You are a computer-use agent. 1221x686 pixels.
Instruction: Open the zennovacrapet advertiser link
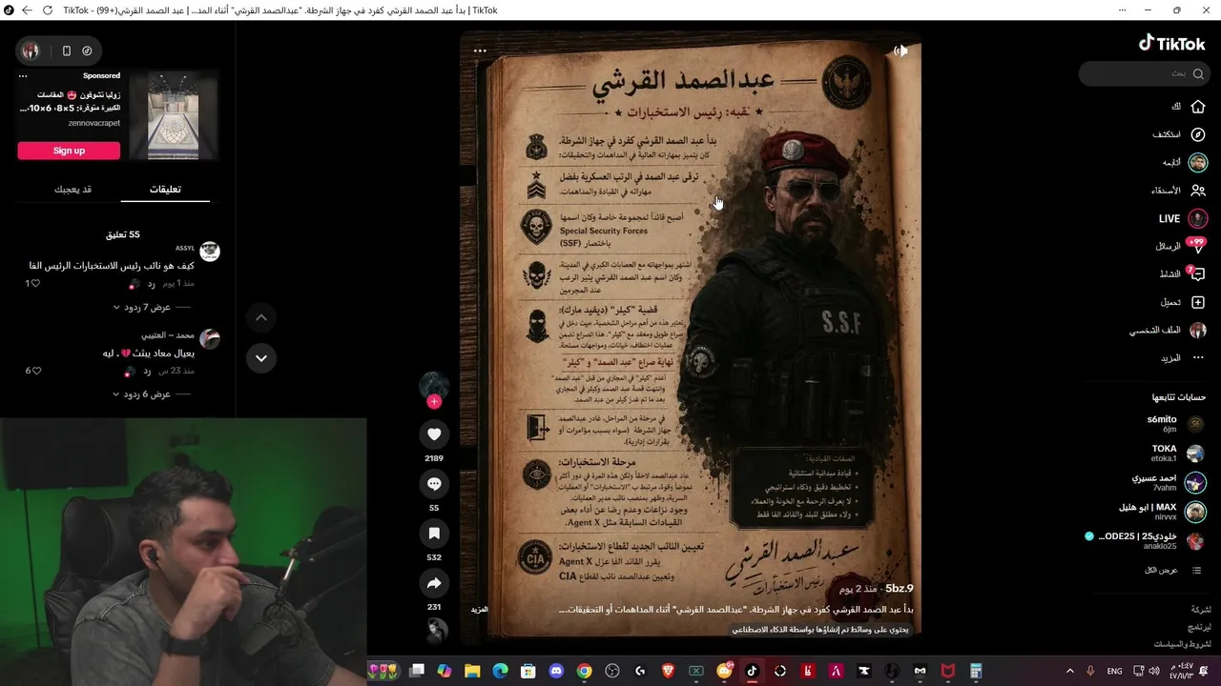coord(93,123)
